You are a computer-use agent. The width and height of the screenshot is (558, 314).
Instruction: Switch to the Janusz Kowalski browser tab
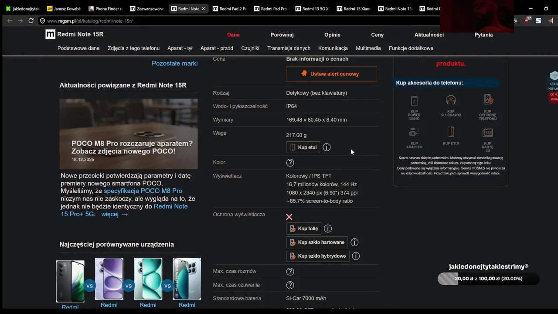(x=64, y=9)
